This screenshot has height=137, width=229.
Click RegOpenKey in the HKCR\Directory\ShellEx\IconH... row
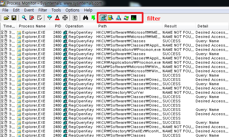coord(80,131)
